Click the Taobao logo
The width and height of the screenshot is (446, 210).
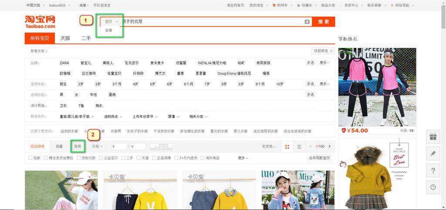click(x=40, y=22)
